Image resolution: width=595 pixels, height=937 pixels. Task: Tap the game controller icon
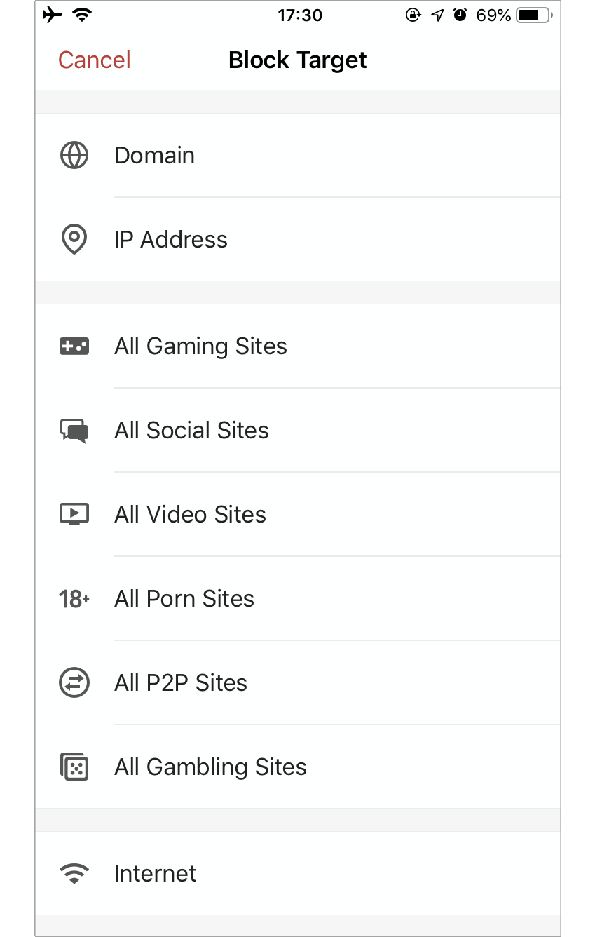[74, 346]
